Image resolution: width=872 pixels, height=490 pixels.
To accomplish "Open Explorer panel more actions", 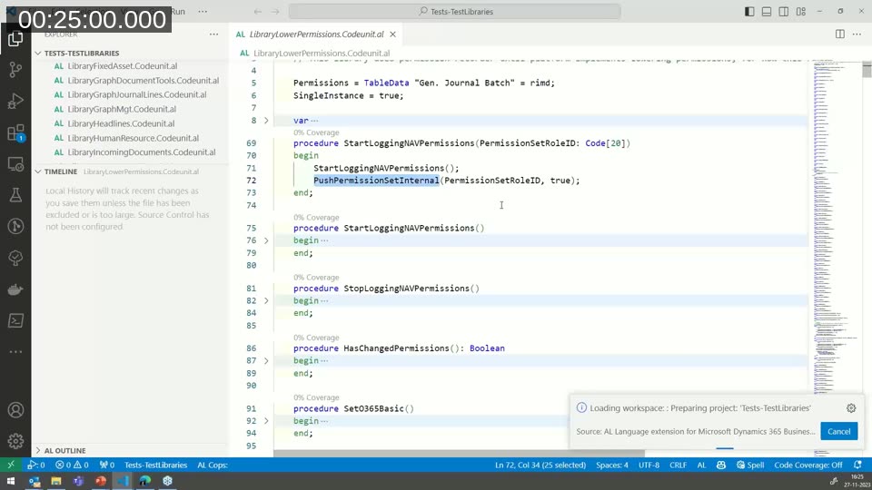I will (214, 34).
